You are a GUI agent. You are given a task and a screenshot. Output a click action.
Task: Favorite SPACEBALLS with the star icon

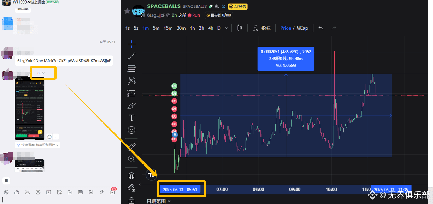click(x=127, y=11)
